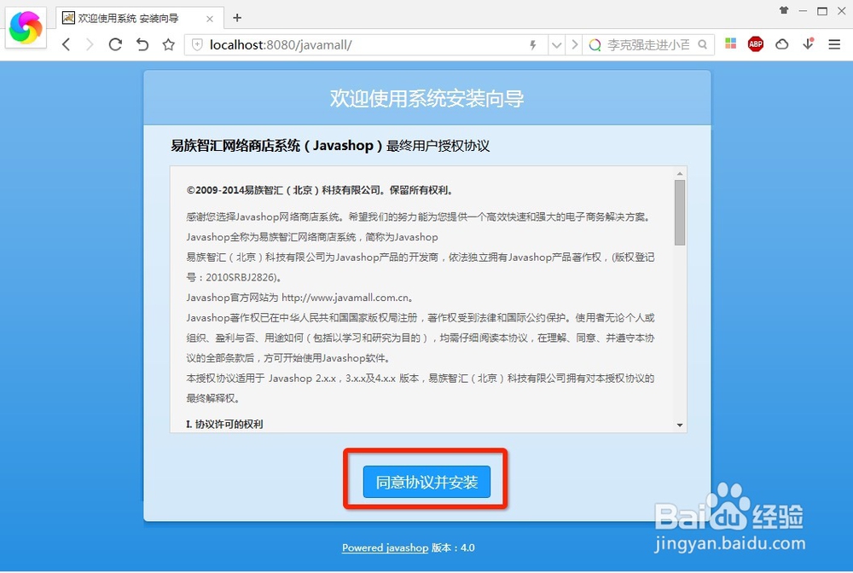Click the search engine logo icon
Screen dimensions: 853x573
[595, 44]
